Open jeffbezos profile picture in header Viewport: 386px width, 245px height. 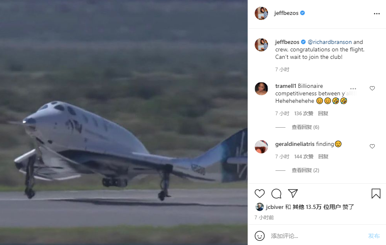point(261,13)
